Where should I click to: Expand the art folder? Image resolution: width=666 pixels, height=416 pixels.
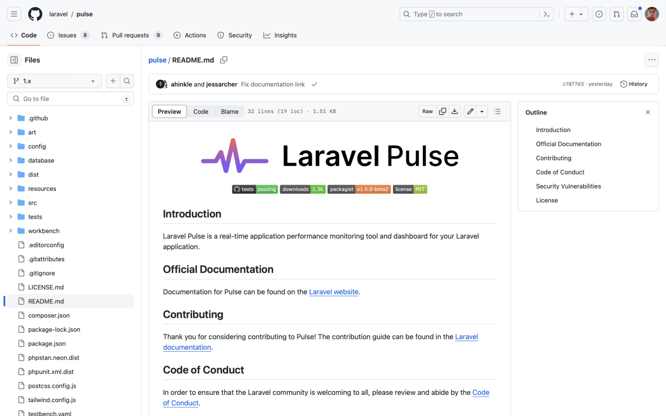(x=11, y=132)
